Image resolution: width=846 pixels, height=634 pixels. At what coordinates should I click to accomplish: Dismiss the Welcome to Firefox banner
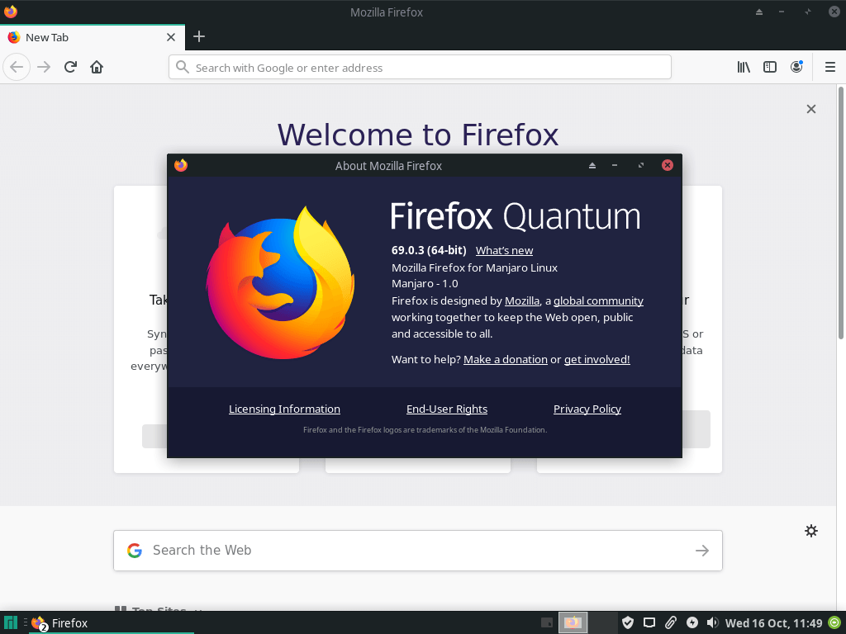point(811,109)
